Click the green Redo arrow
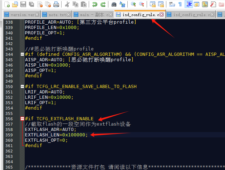The width and height of the screenshot is (225, 170). 103,4
